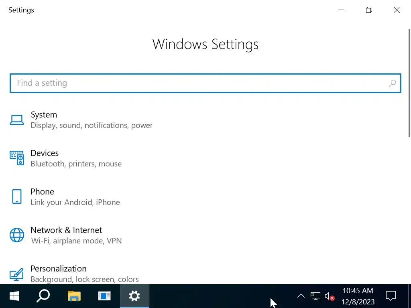Open the muted volume tray icon

tap(330, 296)
